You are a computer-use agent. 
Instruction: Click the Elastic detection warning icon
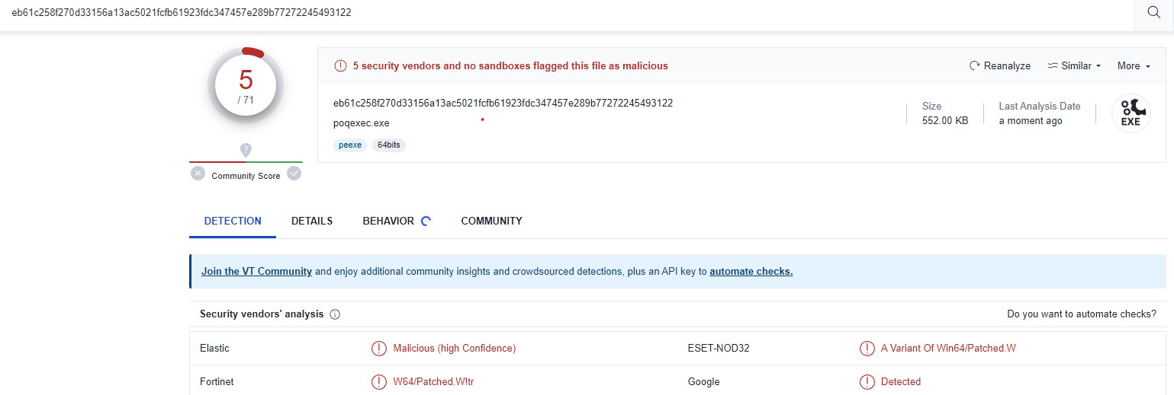(378, 349)
